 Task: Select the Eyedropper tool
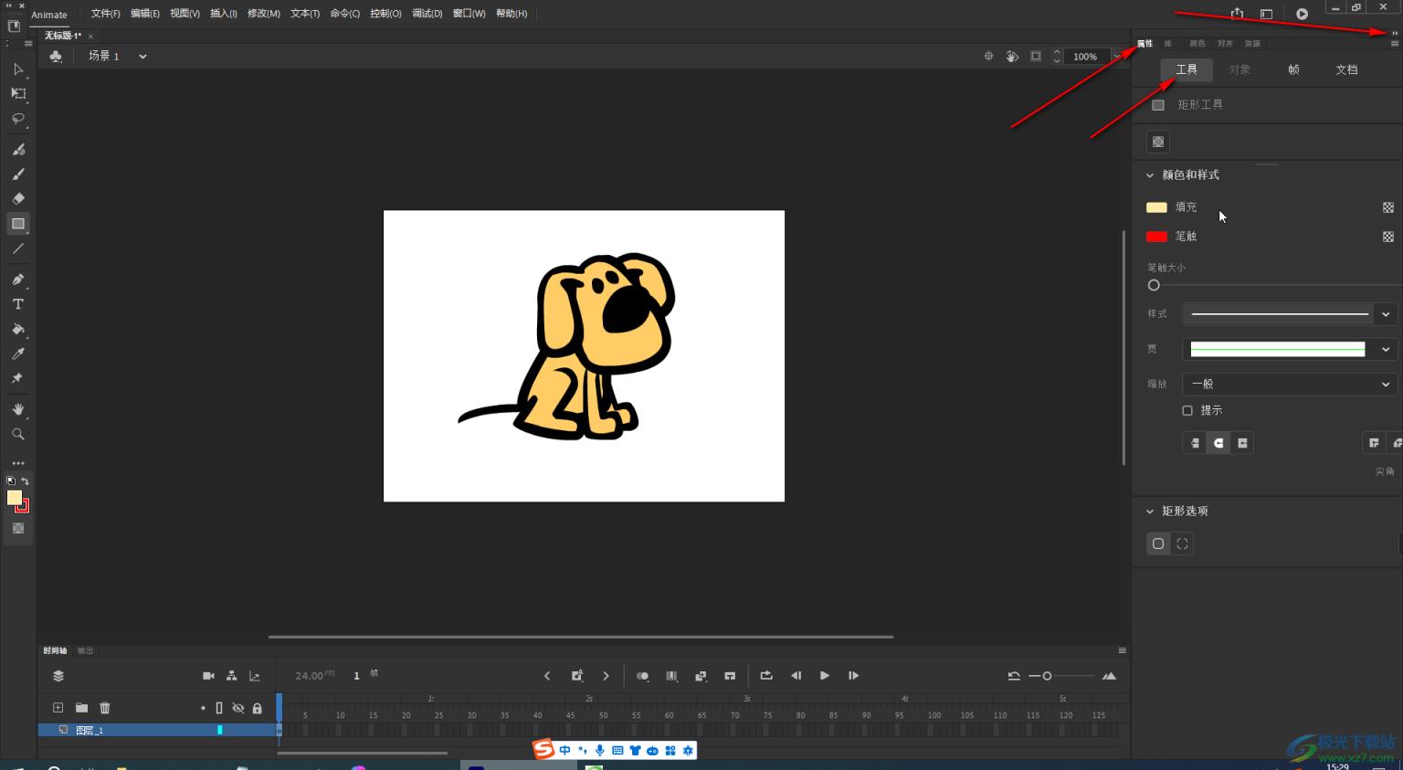[x=18, y=353]
